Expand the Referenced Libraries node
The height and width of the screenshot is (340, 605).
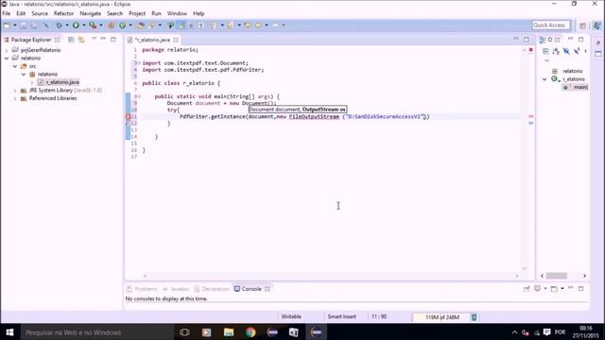15,98
